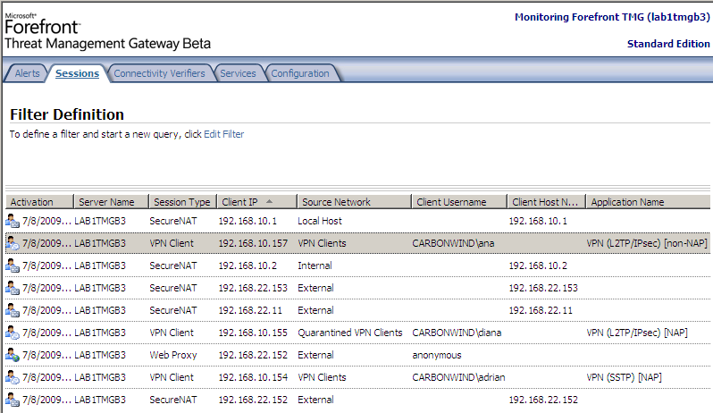Click Internal source network cell
Image resolution: width=713 pixels, height=413 pixels.
coord(315,265)
